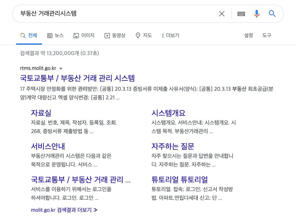Switch to the 지도 tab
Viewport: 296px width, 221px height.
[x=144, y=35]
